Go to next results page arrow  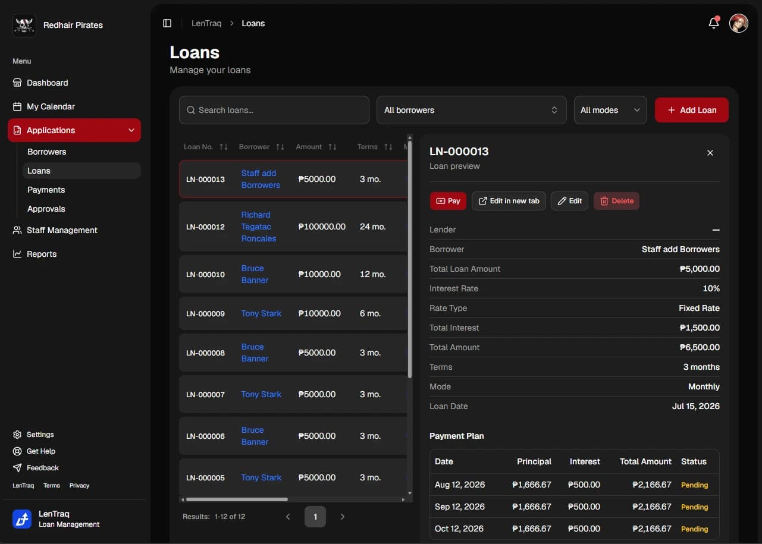click(x=342, y=517)
